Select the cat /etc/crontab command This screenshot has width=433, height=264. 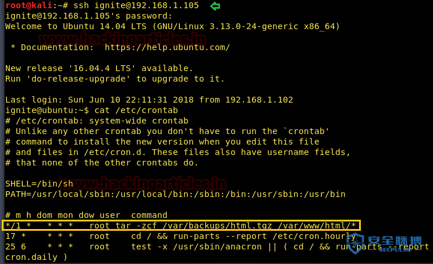click(136, 110)
